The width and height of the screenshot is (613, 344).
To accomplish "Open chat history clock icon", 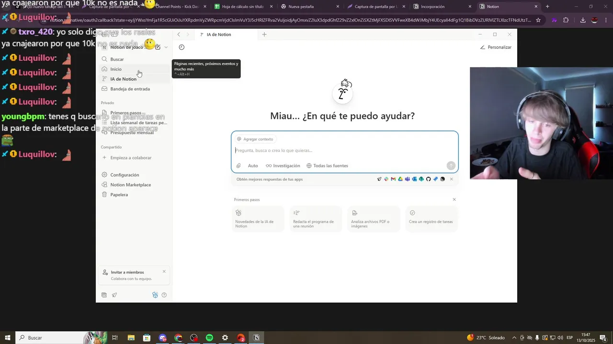I will coord(182,47).
